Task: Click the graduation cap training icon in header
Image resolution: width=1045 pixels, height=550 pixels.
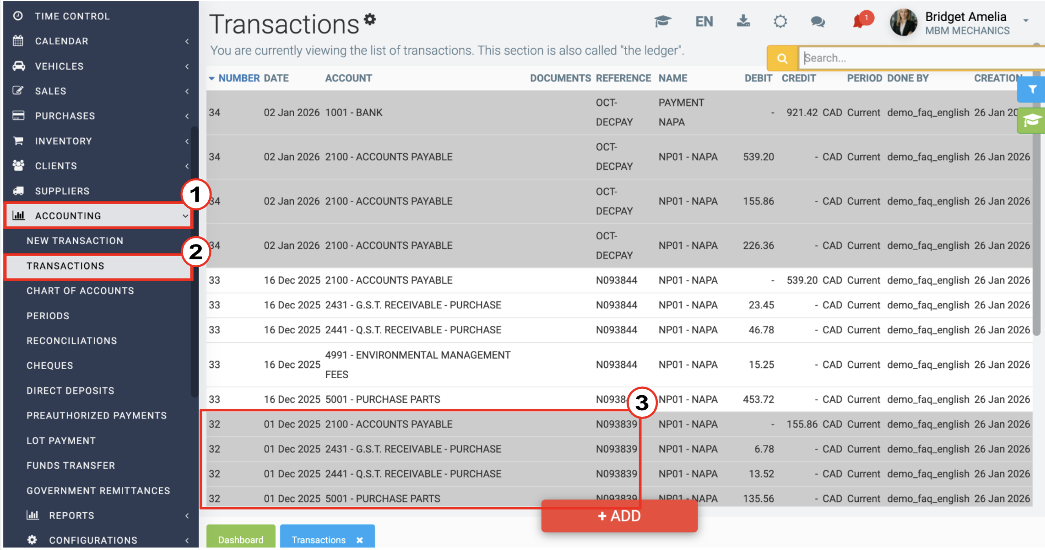Action: point(663,21)
